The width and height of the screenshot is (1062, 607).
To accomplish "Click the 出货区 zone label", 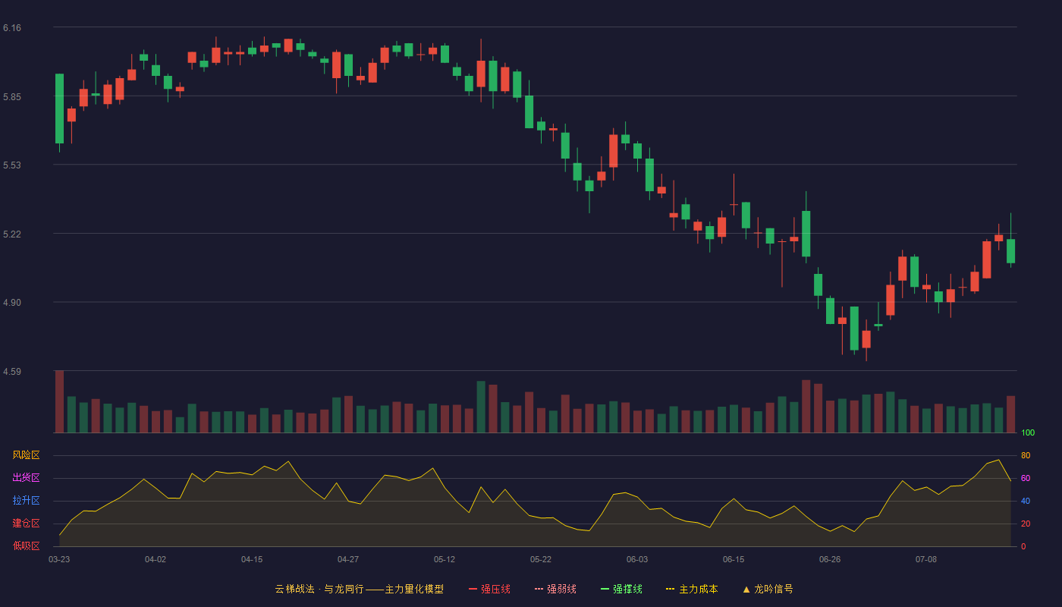I will coord(26,478).
